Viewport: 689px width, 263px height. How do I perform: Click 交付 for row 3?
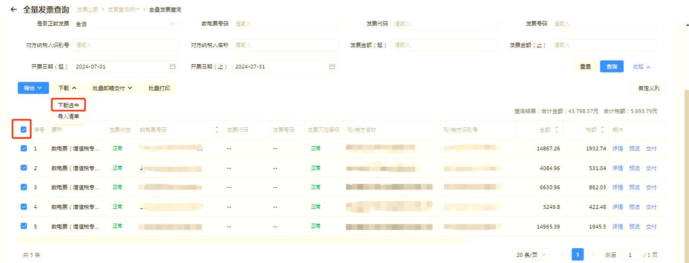pos(651,188)
